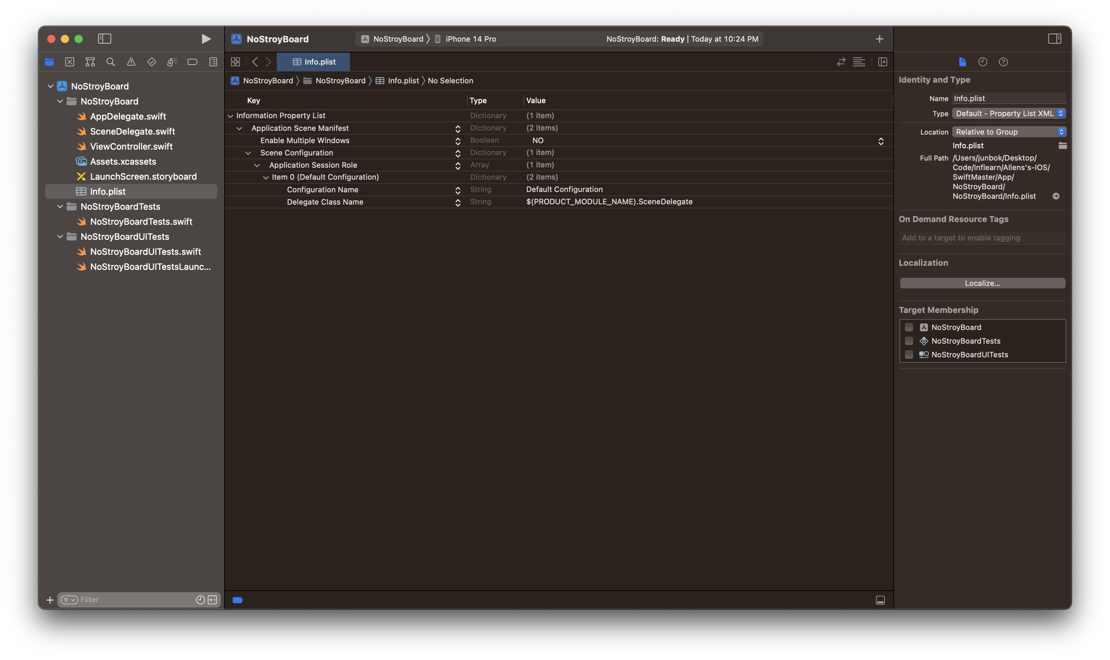Open the Find navigator magnifier icon
Screen dimensions: 1110x660
[111, 62]
